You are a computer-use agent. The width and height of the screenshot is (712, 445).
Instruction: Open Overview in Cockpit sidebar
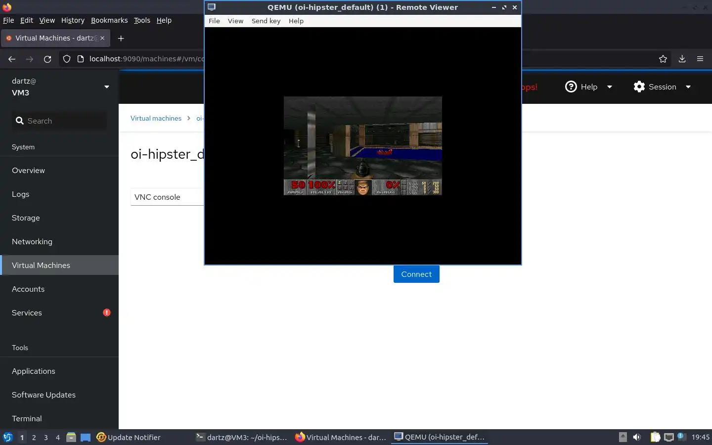59,170
